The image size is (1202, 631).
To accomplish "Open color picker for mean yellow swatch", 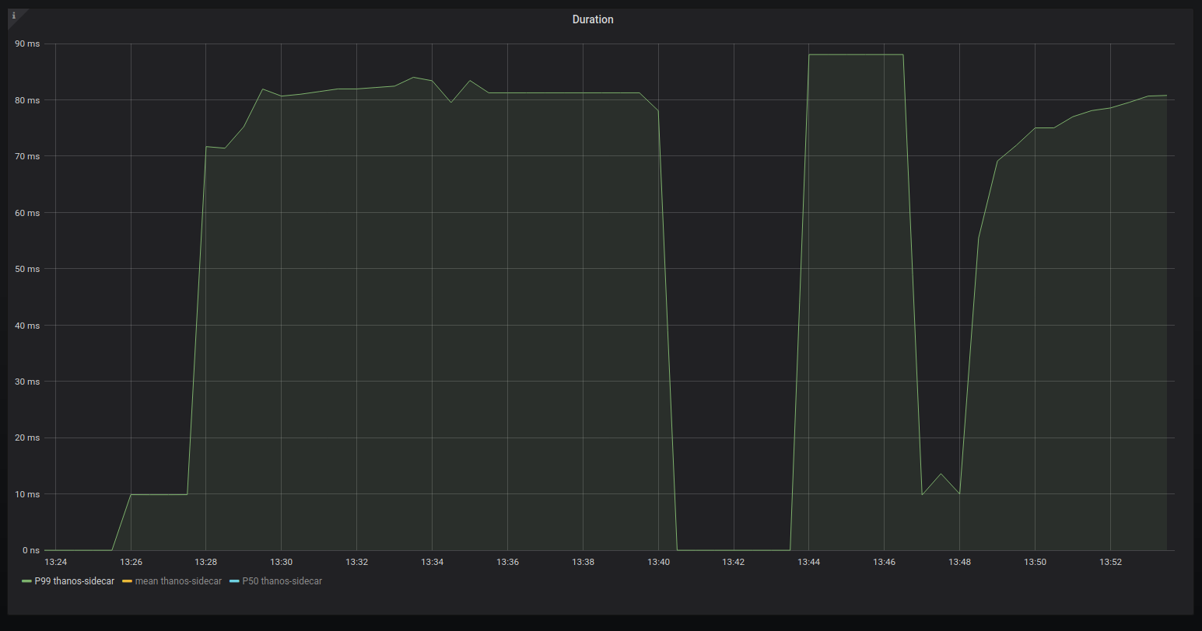I will 128,581.
